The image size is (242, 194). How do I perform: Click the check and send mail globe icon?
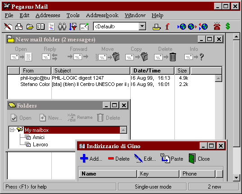point(203,27)
